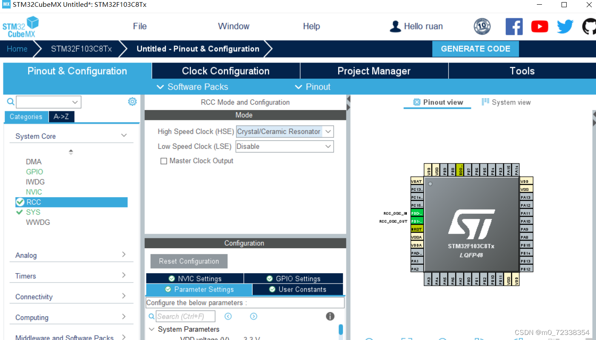Open the Twitter bird icon link

[x=565, y=26]
